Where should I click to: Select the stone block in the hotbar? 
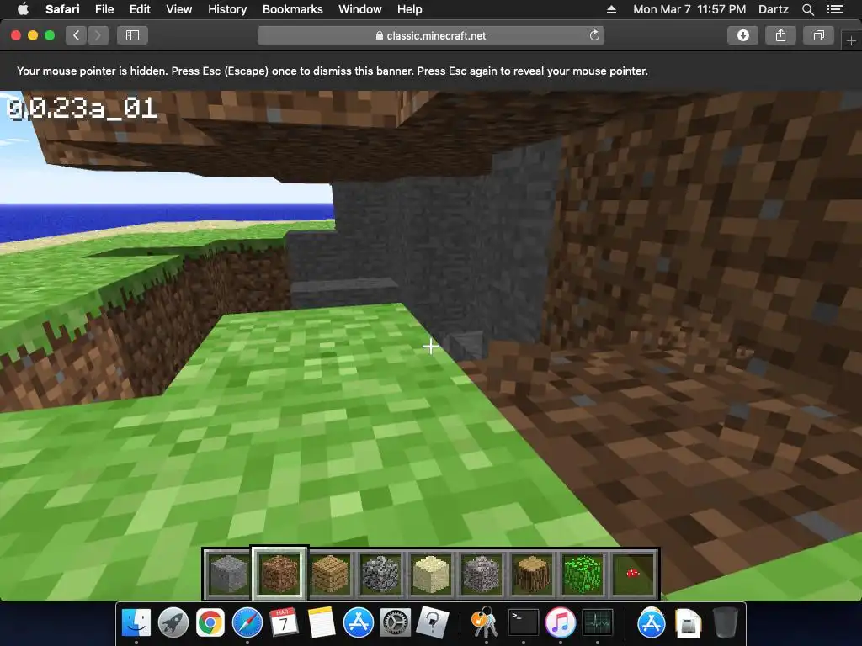tap(228, 574)
